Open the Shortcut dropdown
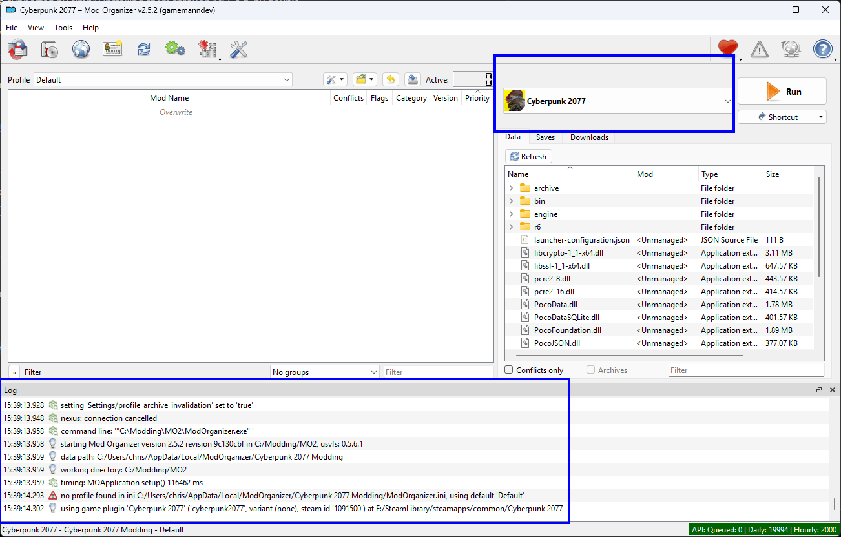The width and height of the screenshot is (841, 537). coord(782,117)
